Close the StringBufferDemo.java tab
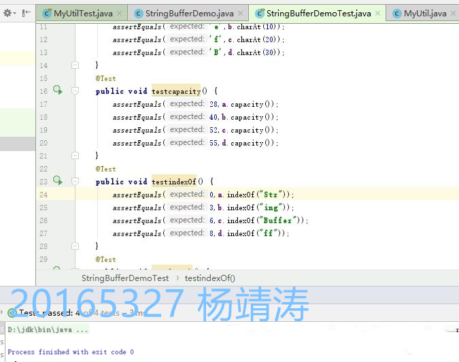Viewport: 459px width, 362px height. tap(240, 14)
